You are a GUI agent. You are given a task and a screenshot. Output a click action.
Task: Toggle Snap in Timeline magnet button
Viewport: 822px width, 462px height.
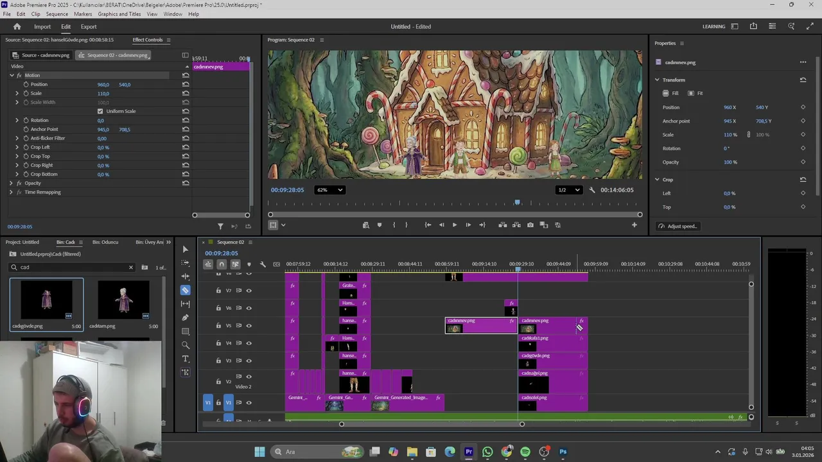click(x=222, y=264)
